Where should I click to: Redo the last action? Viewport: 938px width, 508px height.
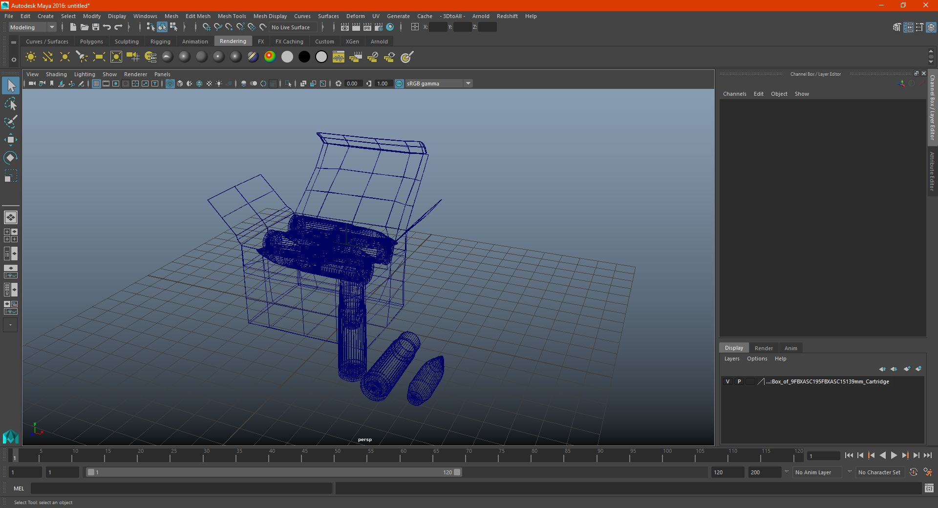coord(118,27)
